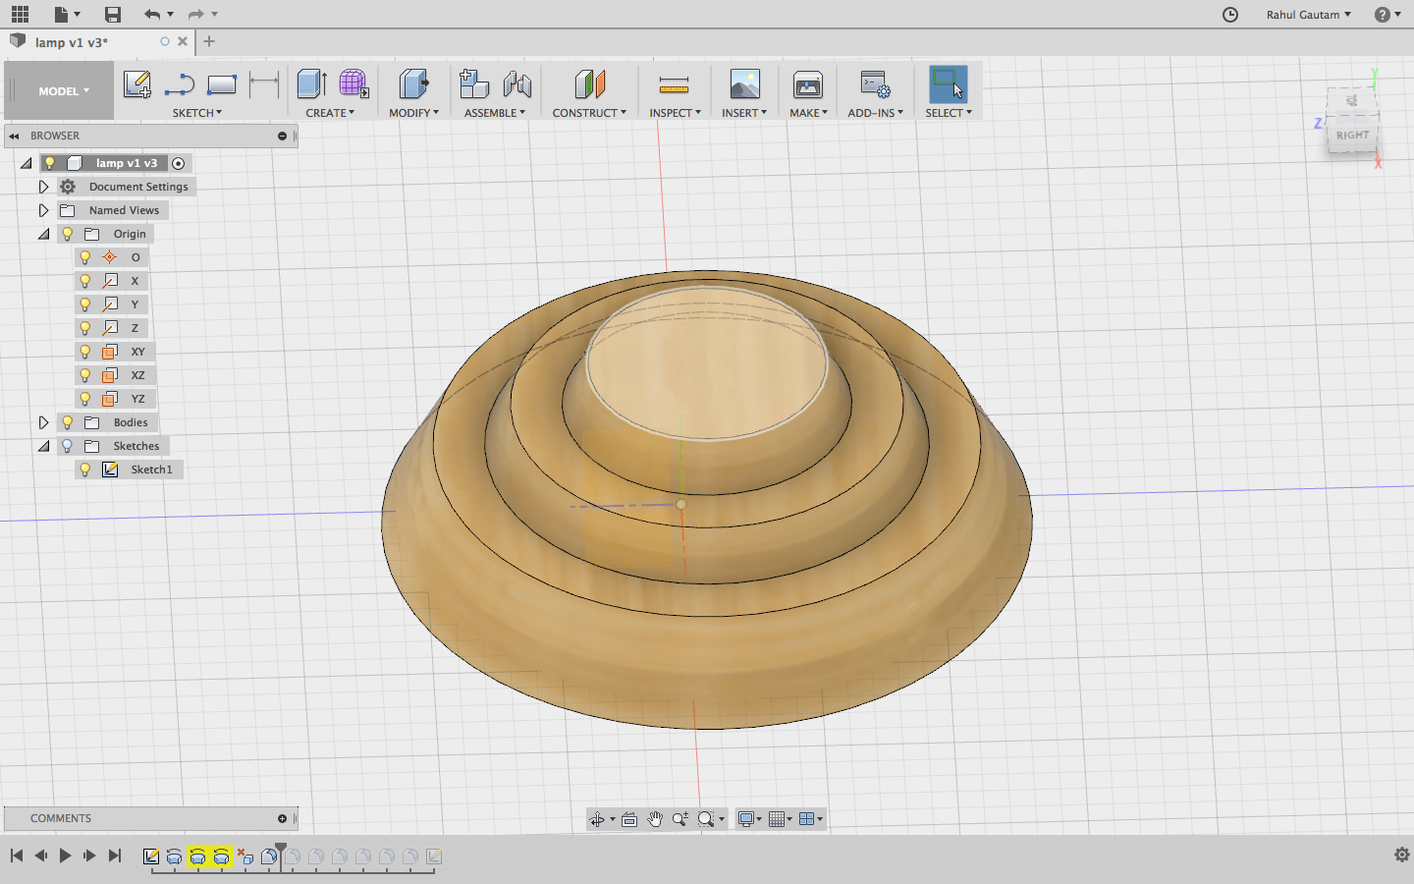The image size is (1414, 884).
Task: Select the Joint tool icon
Action: click(x=517, y=84)
